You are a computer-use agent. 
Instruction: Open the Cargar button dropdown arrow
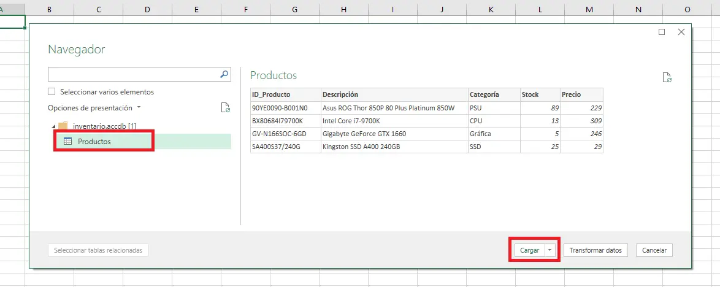point(550,250)
